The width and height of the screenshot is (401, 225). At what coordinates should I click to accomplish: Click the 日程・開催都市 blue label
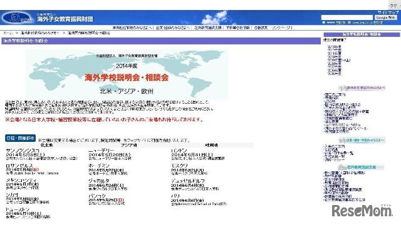click(21, 138)
